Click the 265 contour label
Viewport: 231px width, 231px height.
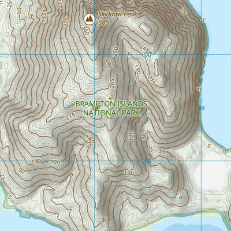112,83
